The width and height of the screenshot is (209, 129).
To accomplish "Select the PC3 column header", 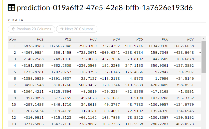I will 93,39.
